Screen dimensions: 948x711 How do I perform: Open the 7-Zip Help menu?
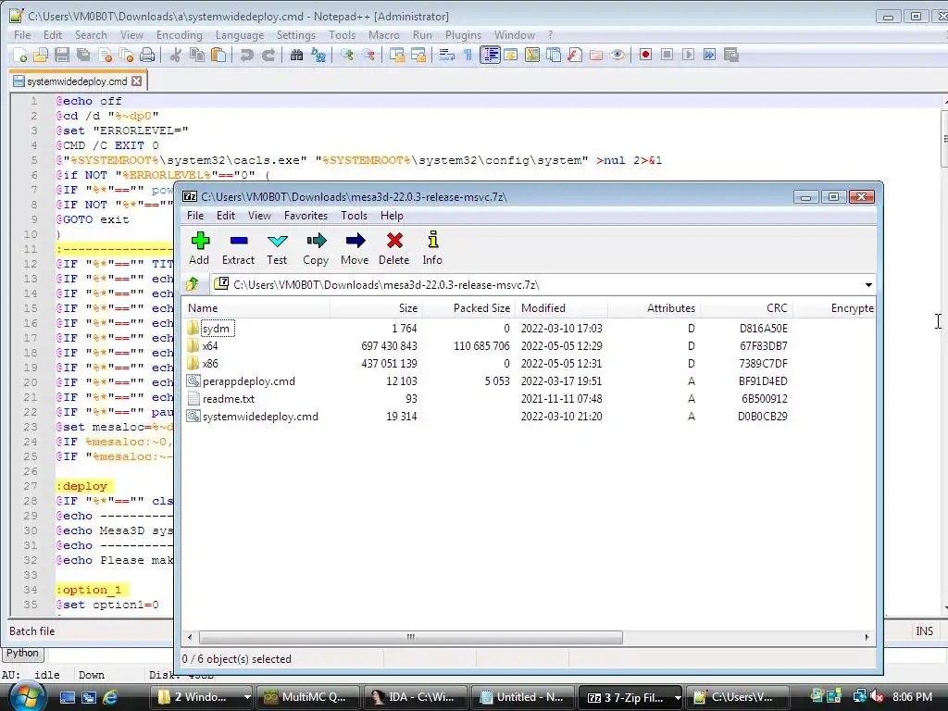pyautogui.click(x=392, y=216)
